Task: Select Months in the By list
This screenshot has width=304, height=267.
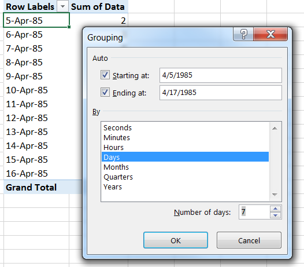Action: tap(116, 167)
